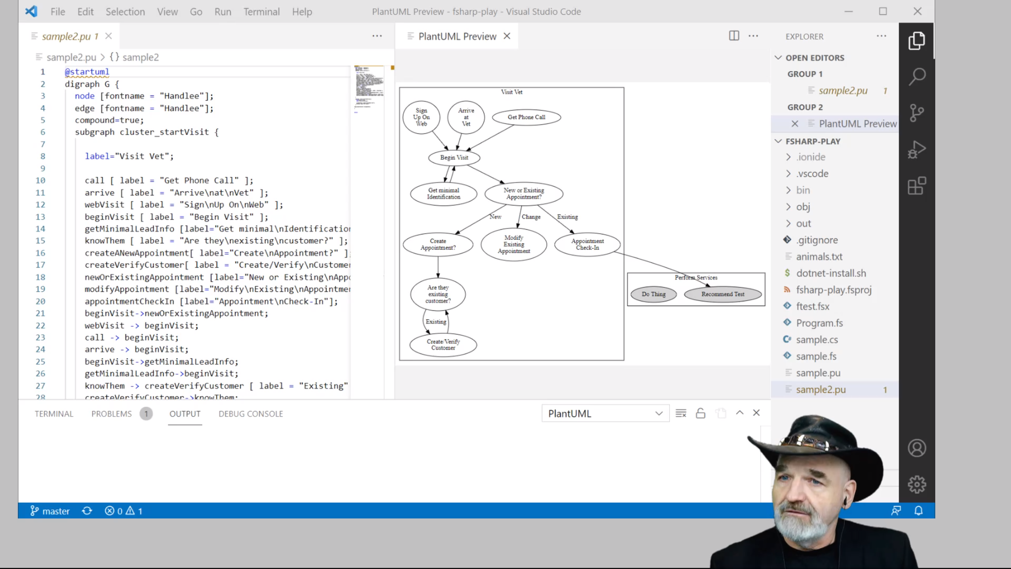Open the View menu
The image size is (1011, 569).
click(167, 11)
